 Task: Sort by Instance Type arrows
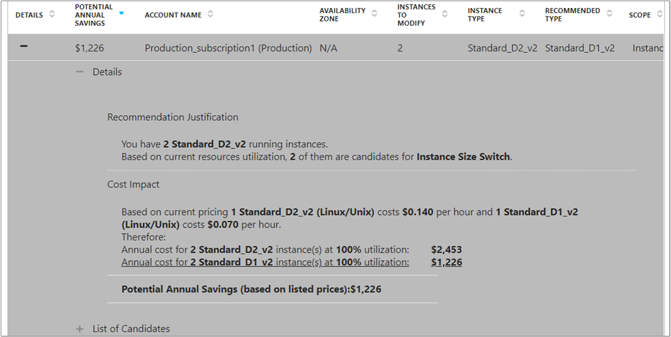click(522, 13)
